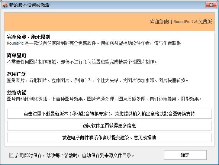Image resolution: width=219 pixels, height=165 pixels.
Task: Click the line starting 不需要任何图片制作技能
Action: tap(82, 62)
